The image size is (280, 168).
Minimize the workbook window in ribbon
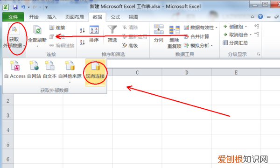click(268, 17)
